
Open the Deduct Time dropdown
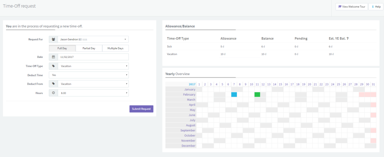click(89, 75)
